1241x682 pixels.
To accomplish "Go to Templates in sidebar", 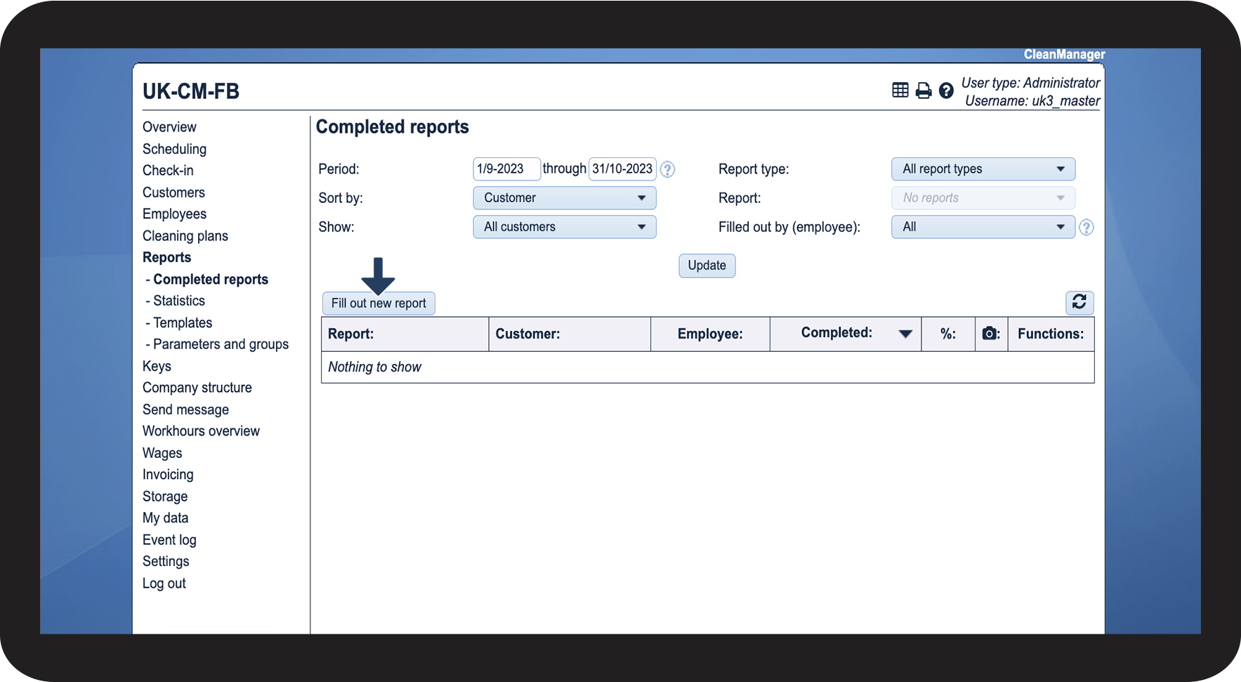I will [183, 322].
